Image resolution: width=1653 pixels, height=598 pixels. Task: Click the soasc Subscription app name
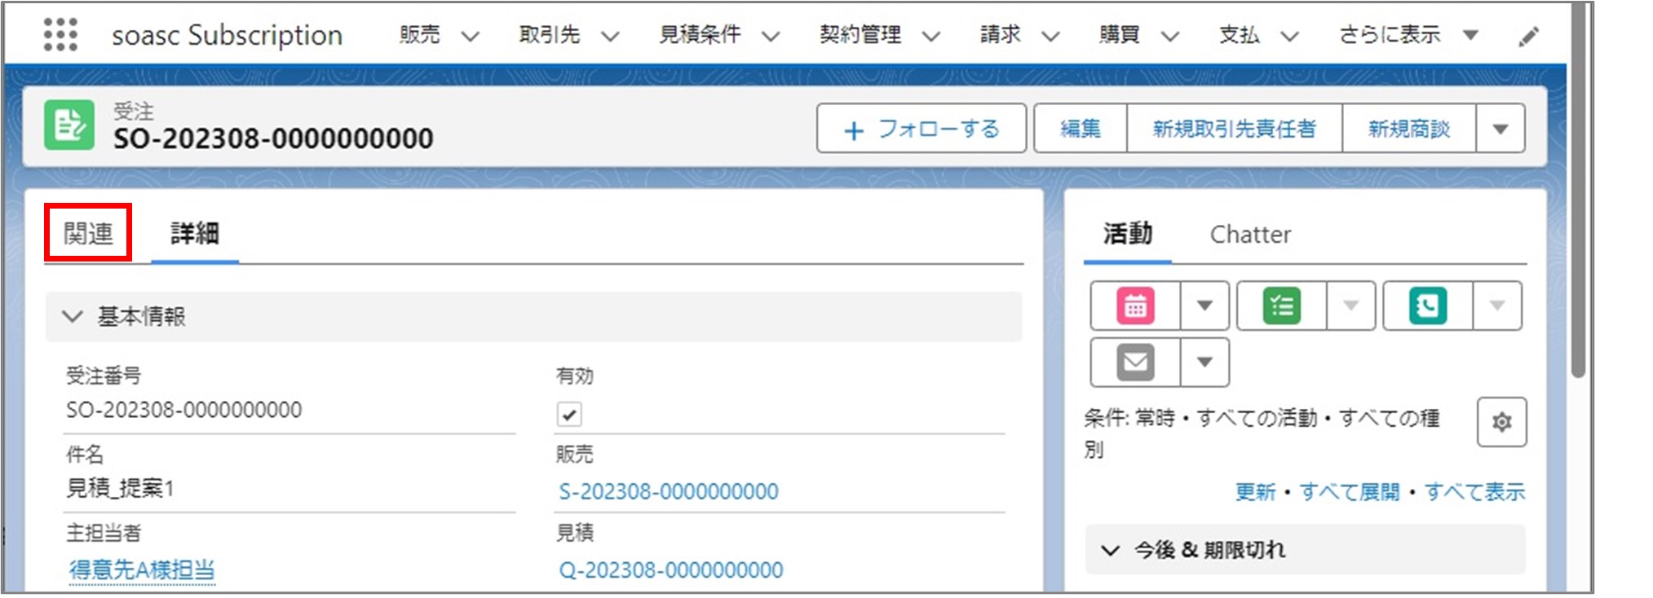227,35
